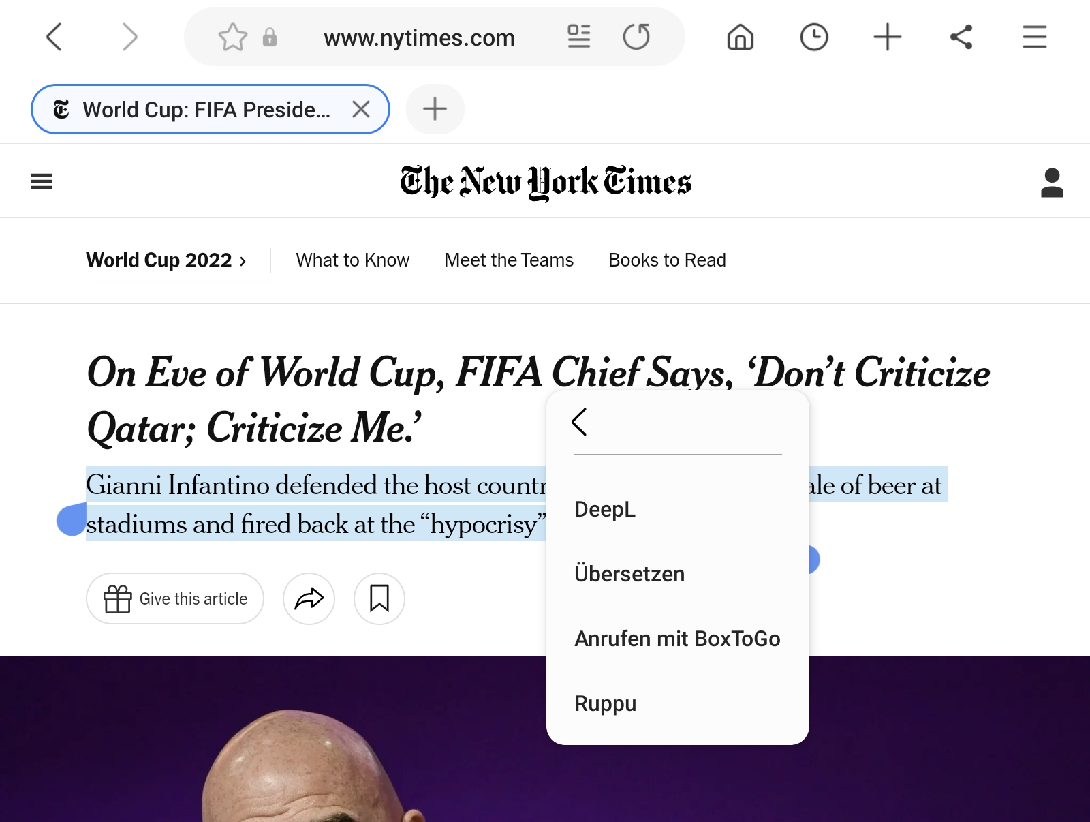The image size is (1090, 822).
Task: Open What to Know link
Action: (353, 260)
